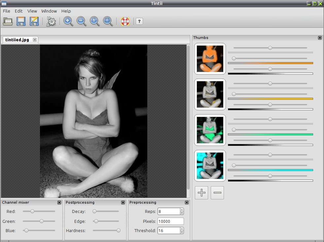Save the image with floppy icon
The width and height of the screenshot is (324, 242).
[x=21, y=21]
